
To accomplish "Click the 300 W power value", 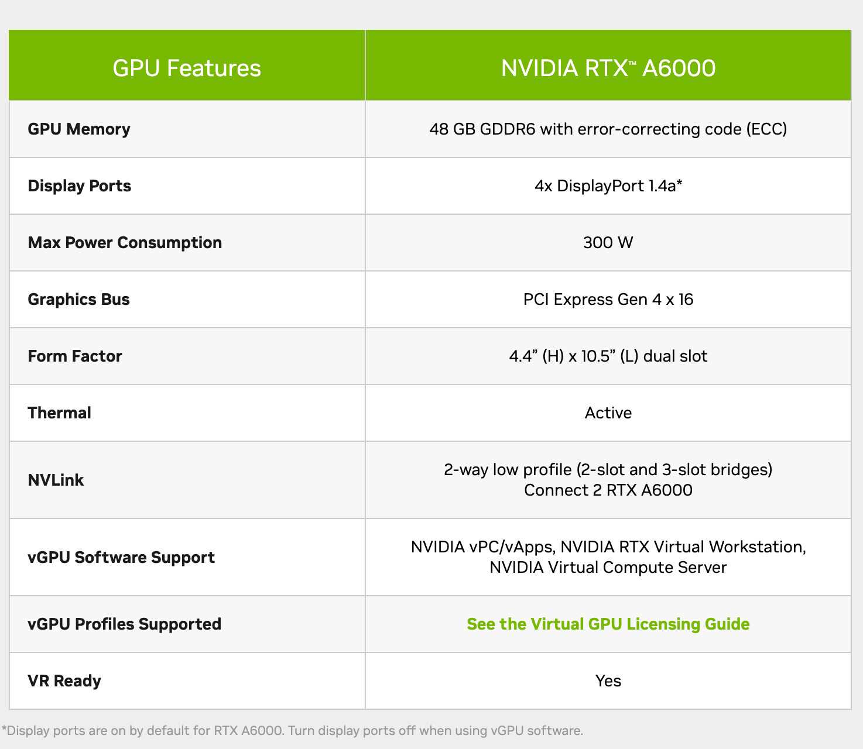I will [x=608, y=242].
